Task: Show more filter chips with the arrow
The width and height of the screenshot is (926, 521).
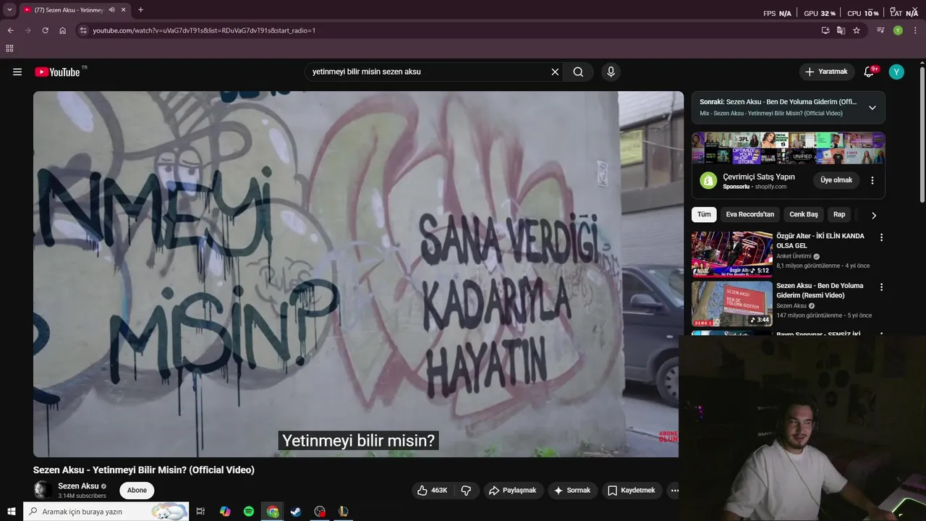Action: tap(873, 215)
